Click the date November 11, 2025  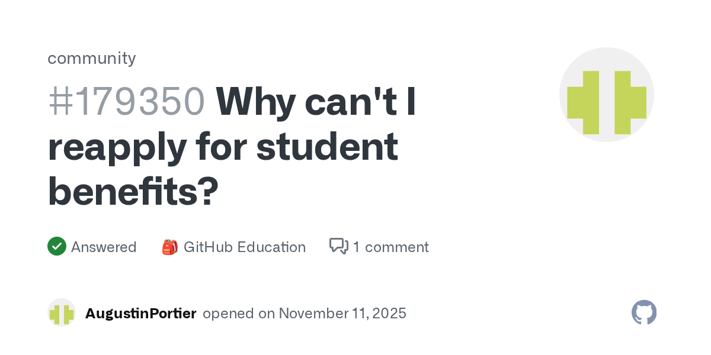[342, 313]
